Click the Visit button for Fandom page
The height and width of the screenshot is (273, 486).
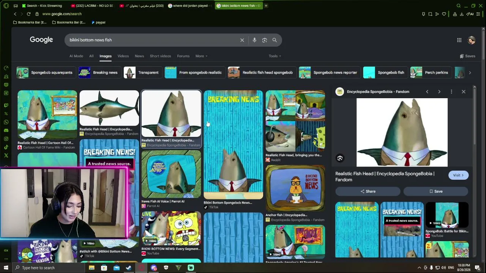coord(458,175)
